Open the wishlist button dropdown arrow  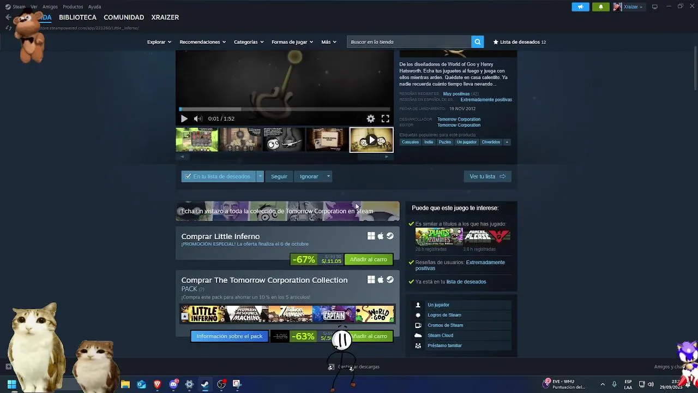point(260,176)
